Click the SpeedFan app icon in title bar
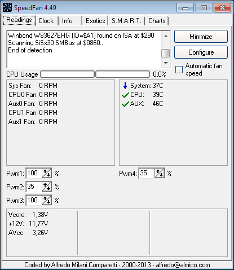 7,8
